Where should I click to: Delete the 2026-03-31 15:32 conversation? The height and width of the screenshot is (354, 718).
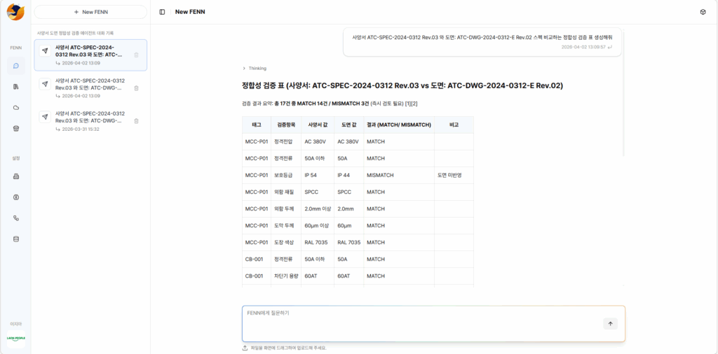pos(136,121)
